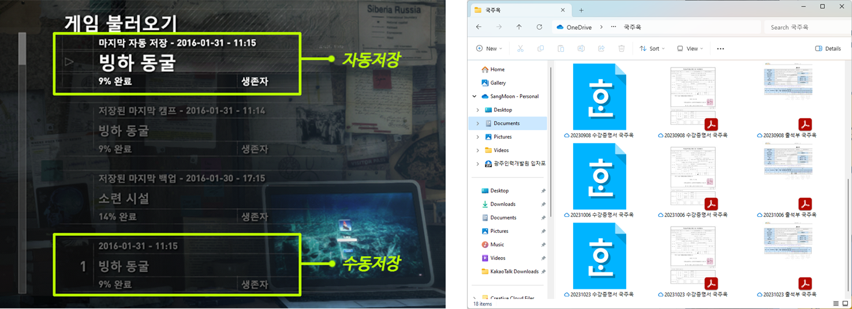Open the 20230908 수강증명서 HWP file
Screen dimensions: 852x309
coord(599,97)
